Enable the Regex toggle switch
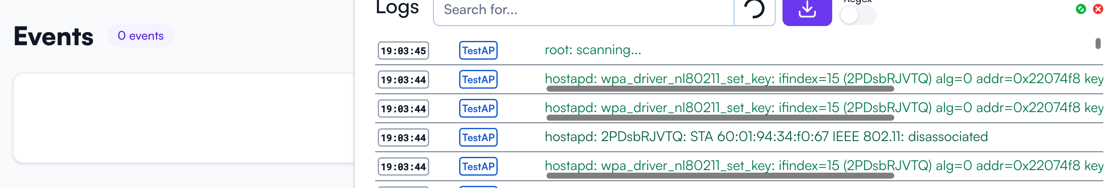This screenshot has width=1117, height=188. pos(857,15)
